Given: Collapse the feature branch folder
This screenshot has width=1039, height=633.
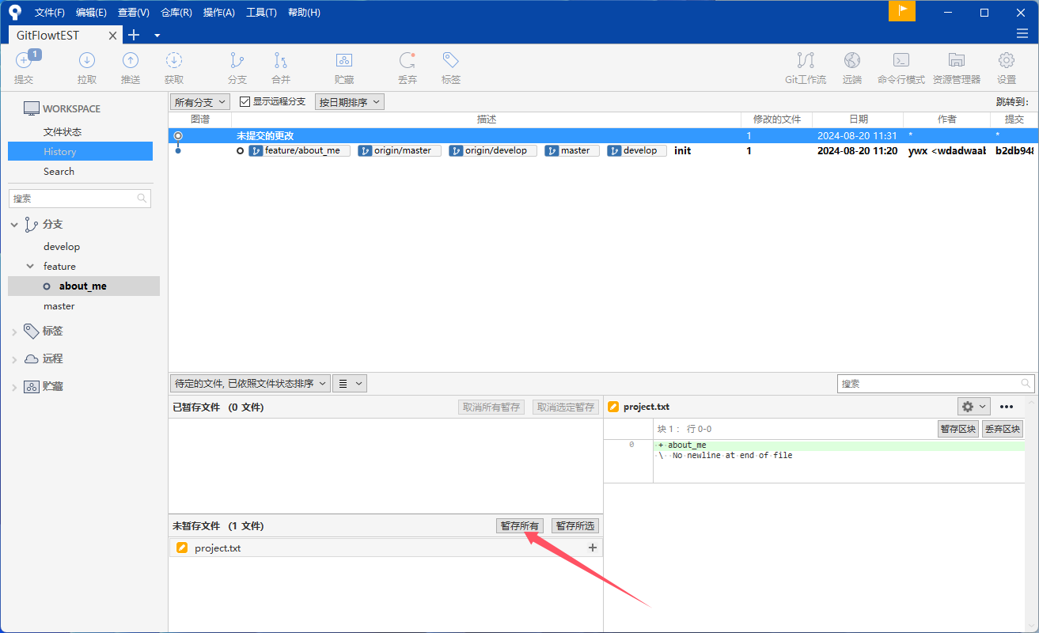Looking at the screenshot, I should pos(30,267).
